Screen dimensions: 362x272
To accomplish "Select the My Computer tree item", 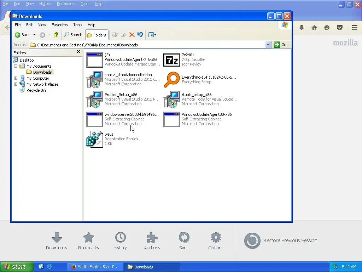I will pos(37,78).
